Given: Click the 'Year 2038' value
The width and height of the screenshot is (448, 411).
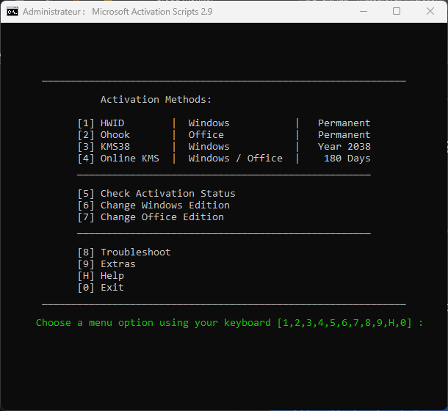Looking at the screenshot, I should pos(344,147).
